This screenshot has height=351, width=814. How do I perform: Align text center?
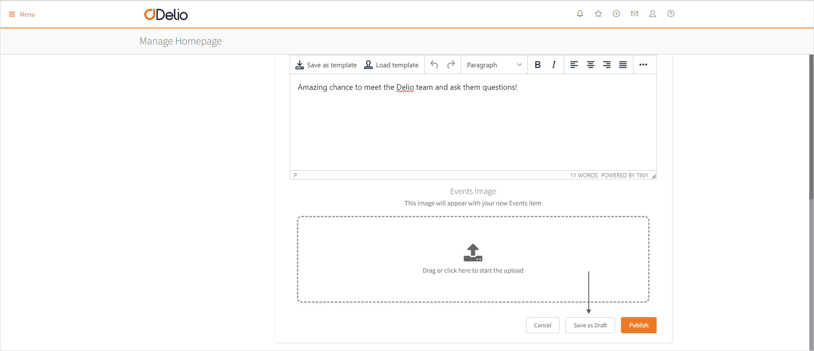tap(590, 65)
